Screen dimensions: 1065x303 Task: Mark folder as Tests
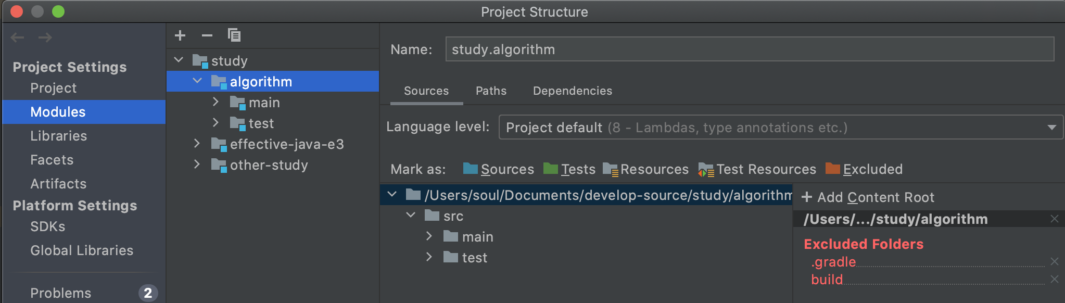[x=569, y=169]
